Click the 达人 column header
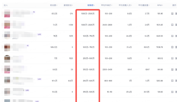177x102 pixels. (x=6, y=5)
